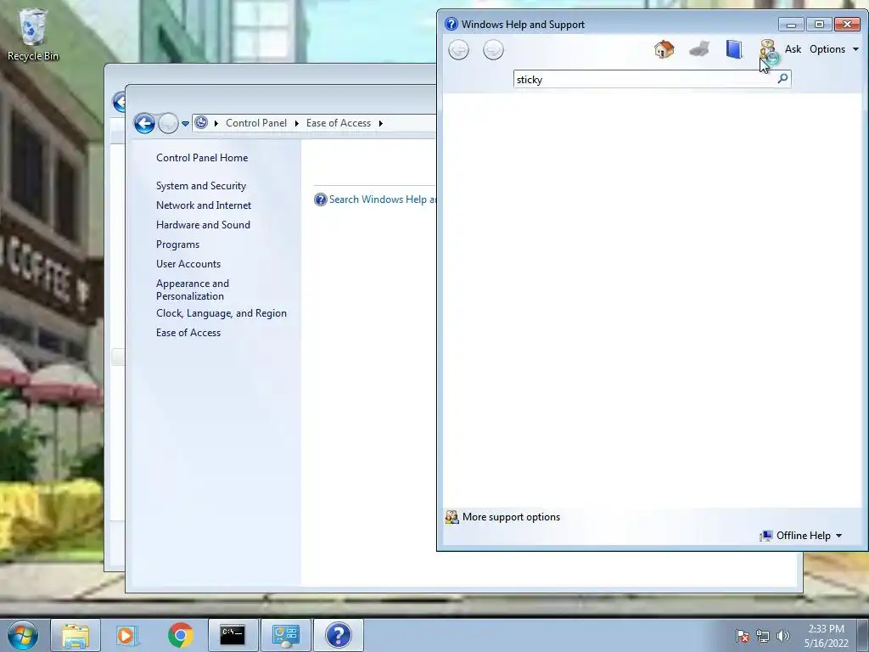Select Ease of Access breadcrumb
The height and width of the screenshot is (652, 869).
[338, 123]
